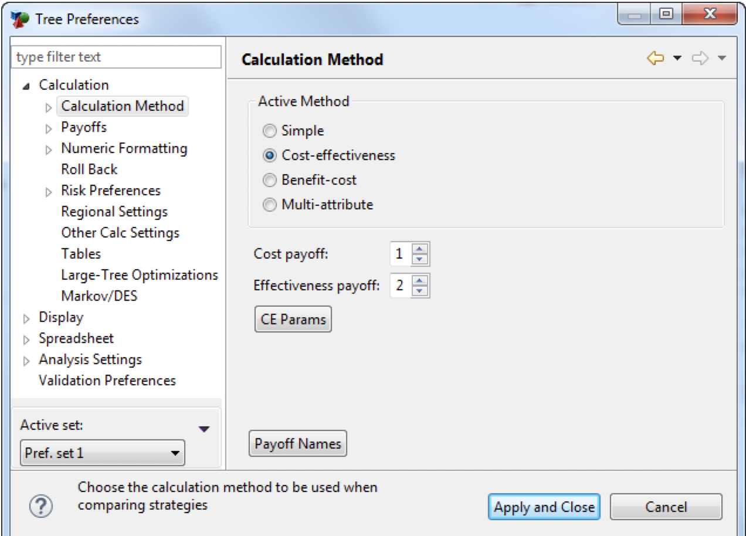Increase the Cost payoff value
This screenshot has width=746, height=536.
pyautogui.click(x=421, y=249)
